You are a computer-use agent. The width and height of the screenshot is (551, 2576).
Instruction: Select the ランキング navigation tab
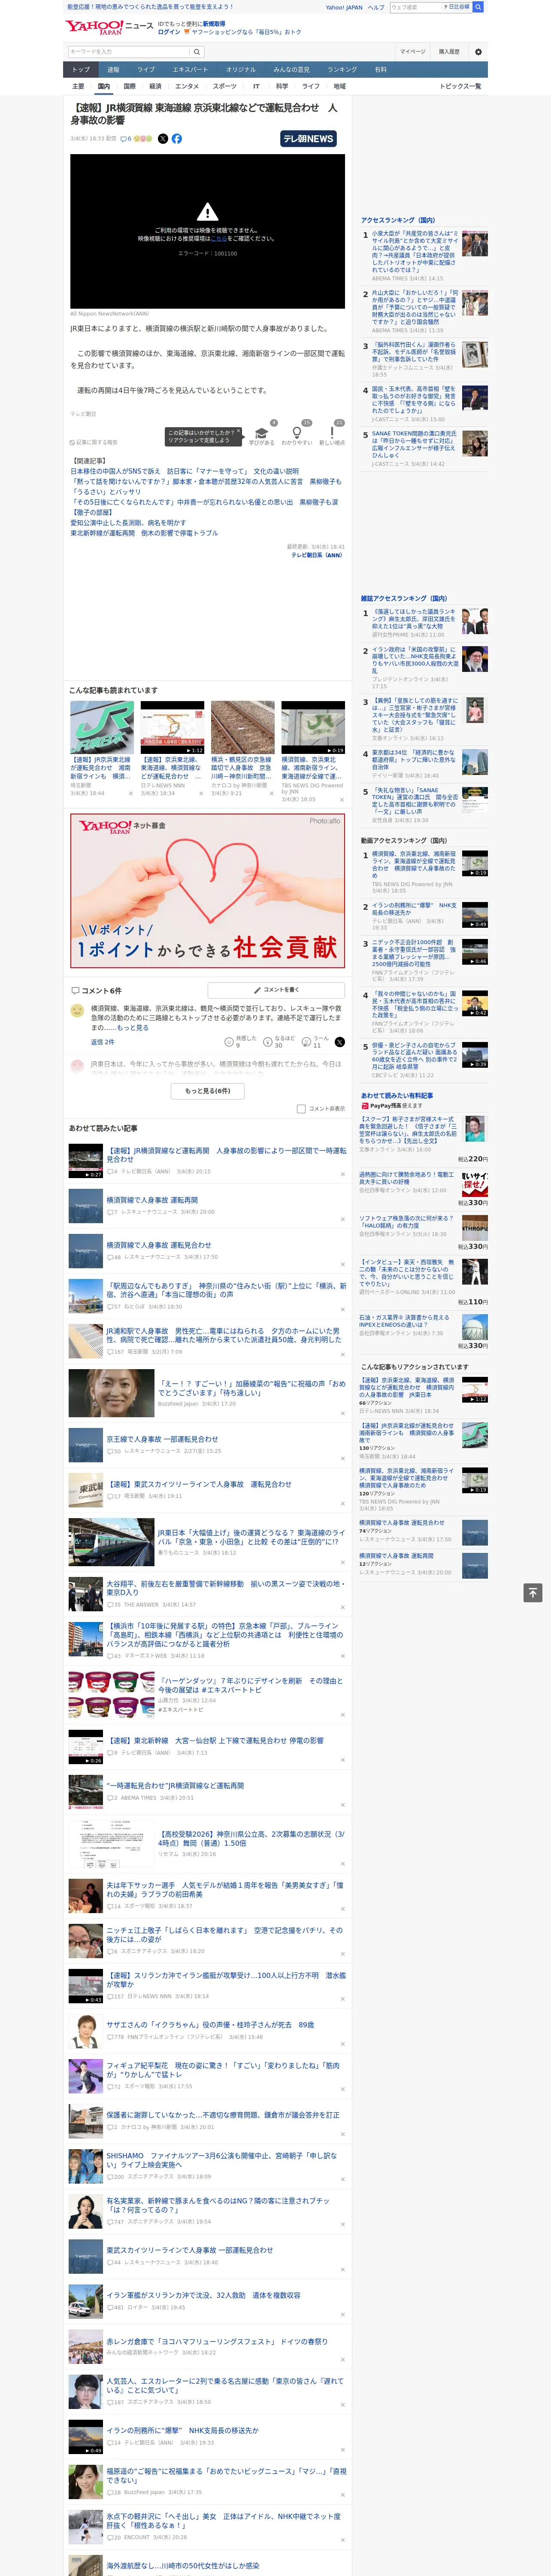pos(342,70)
